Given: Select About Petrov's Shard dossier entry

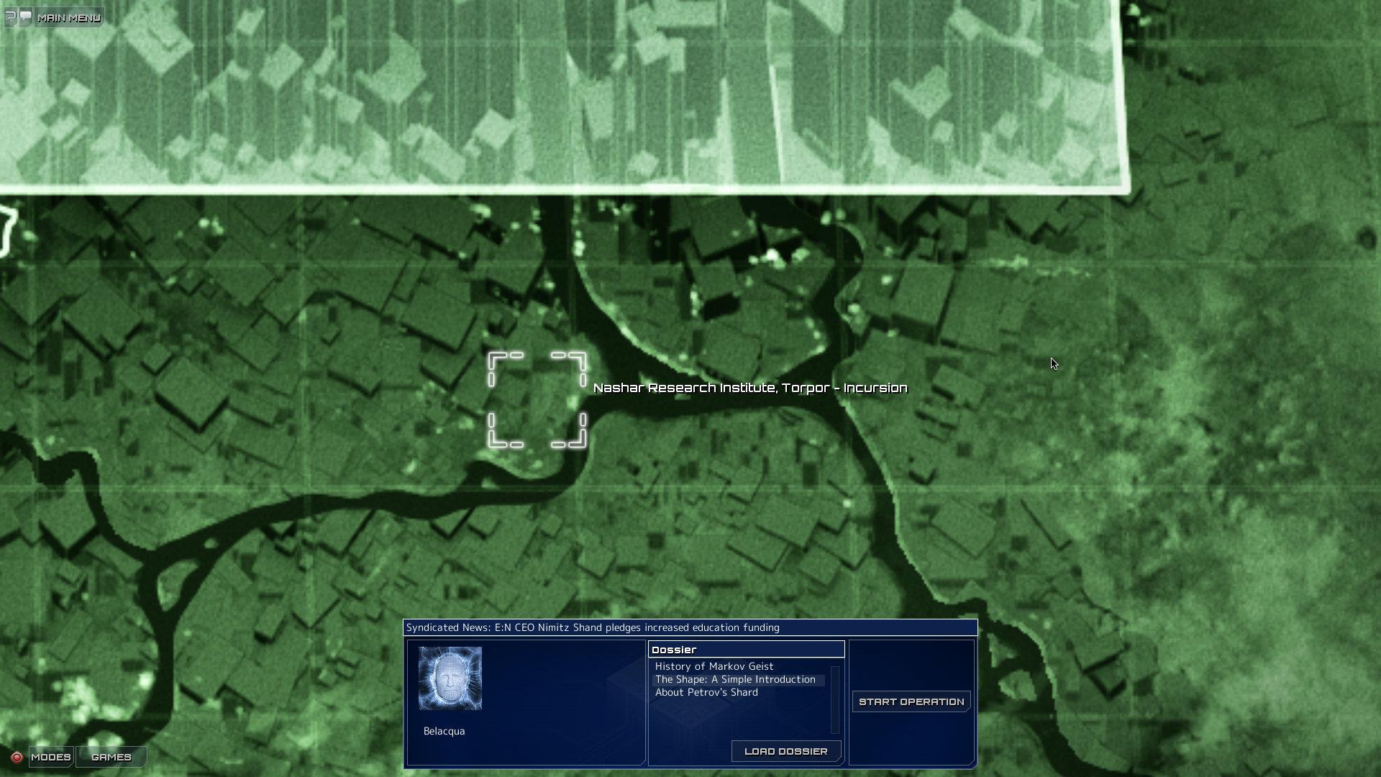Looking at the screenshot, I should (706, 692).
